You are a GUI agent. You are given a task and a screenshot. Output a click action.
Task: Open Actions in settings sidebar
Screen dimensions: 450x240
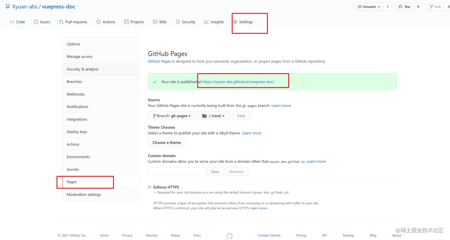(x=101, y=144)
